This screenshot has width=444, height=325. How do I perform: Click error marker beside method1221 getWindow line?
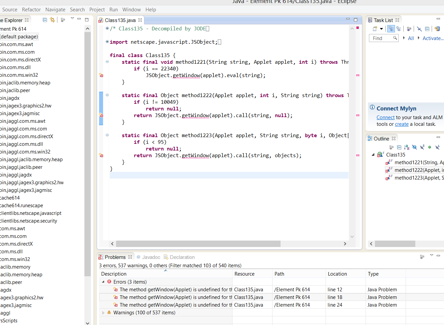click(x=101, y=75)
